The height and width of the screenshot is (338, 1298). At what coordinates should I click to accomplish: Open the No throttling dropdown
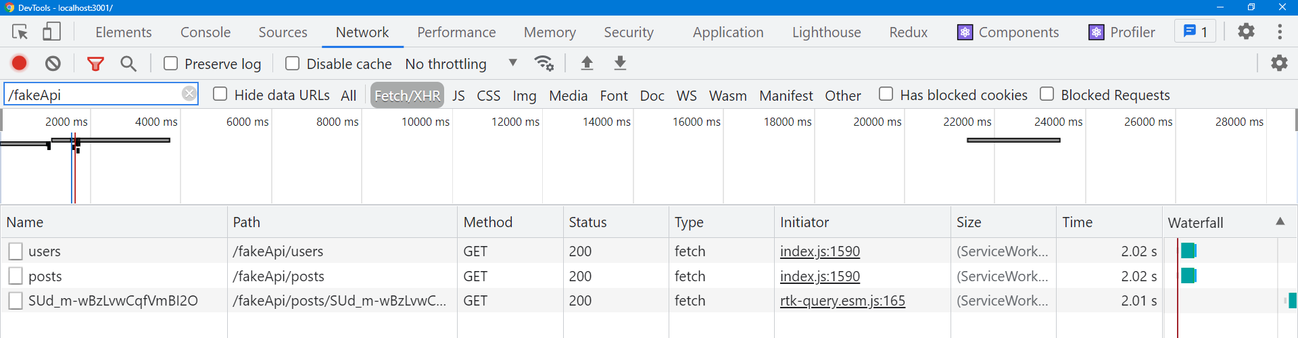[461, 64]
